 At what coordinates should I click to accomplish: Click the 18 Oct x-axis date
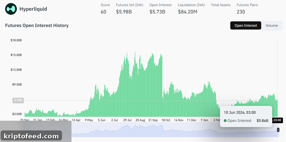tap(166, 120)
